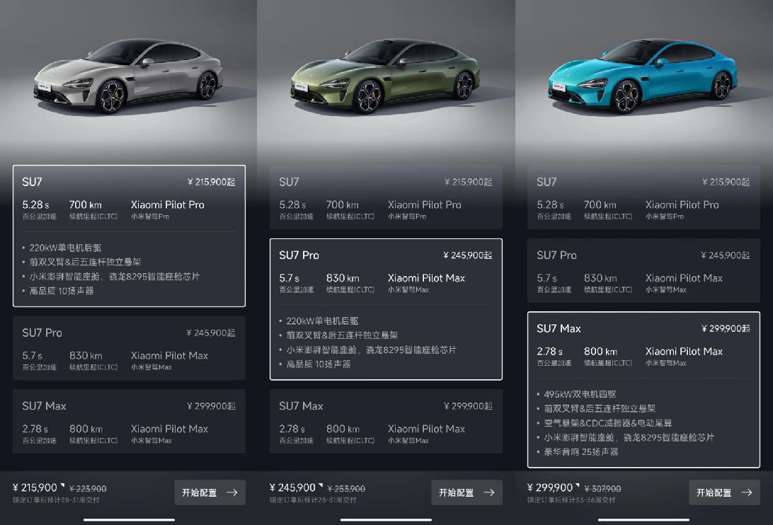773x525 pixels.
Task: Click 高品质 10扬声器 on gray car screen
Action: pos(61,291)
